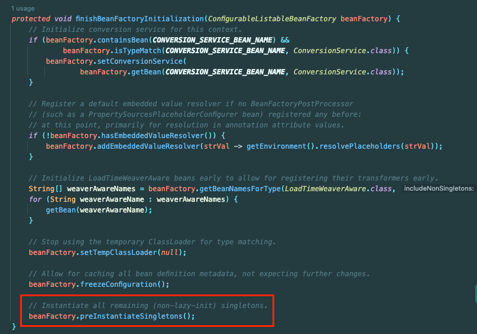This screenshot has width=477, height=334.
Task: Select comment 'Initialize conversion service for this context'
Action: coord(135,30)
